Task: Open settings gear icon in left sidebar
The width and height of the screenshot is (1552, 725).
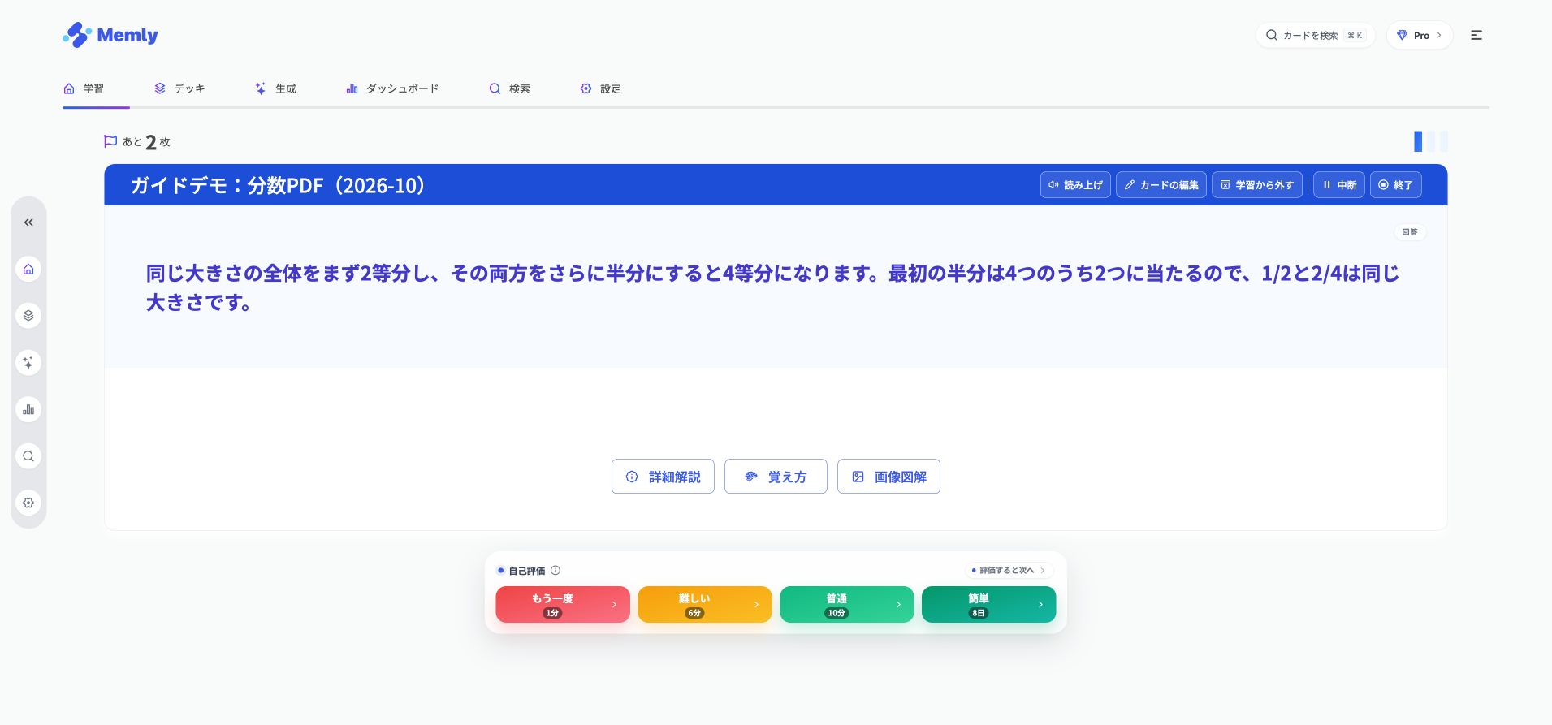Action: pyautogui.click(x=28, y=503)
